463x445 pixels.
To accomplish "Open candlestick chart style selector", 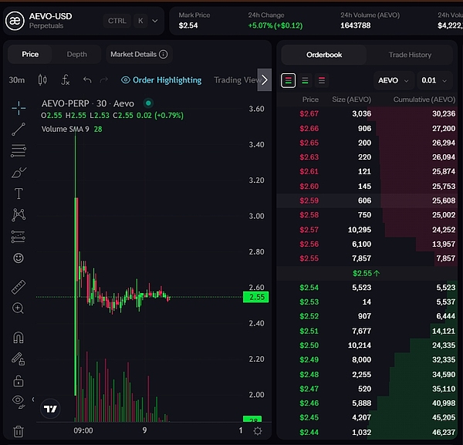I will pos(42,80).
